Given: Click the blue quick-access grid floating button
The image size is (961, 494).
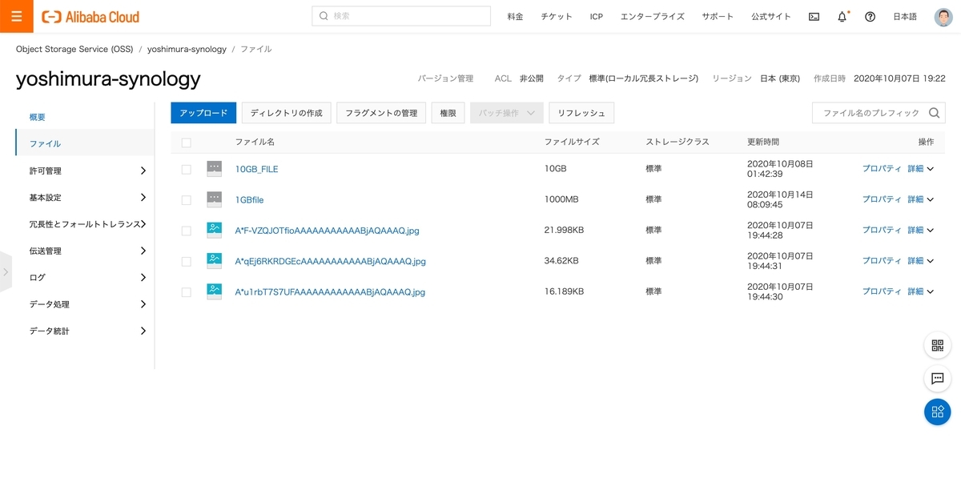Looking at the screenshot, I should pos(937,412).
